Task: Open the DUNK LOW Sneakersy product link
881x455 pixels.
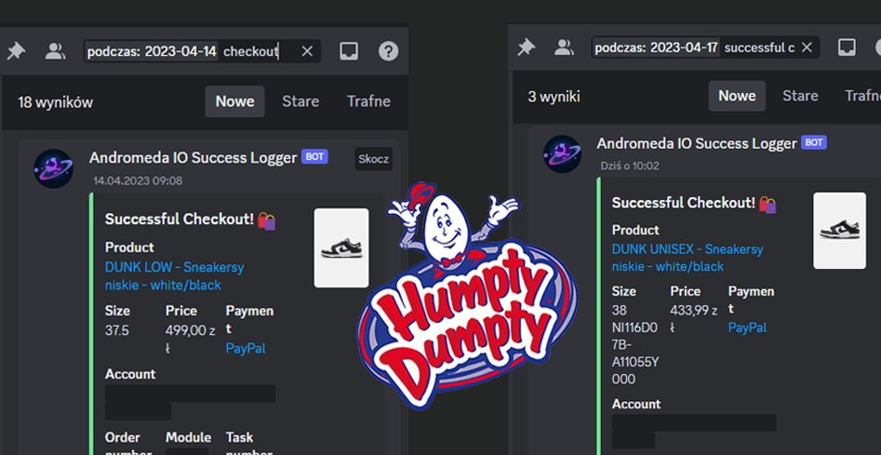Action: tap(175, 275)
